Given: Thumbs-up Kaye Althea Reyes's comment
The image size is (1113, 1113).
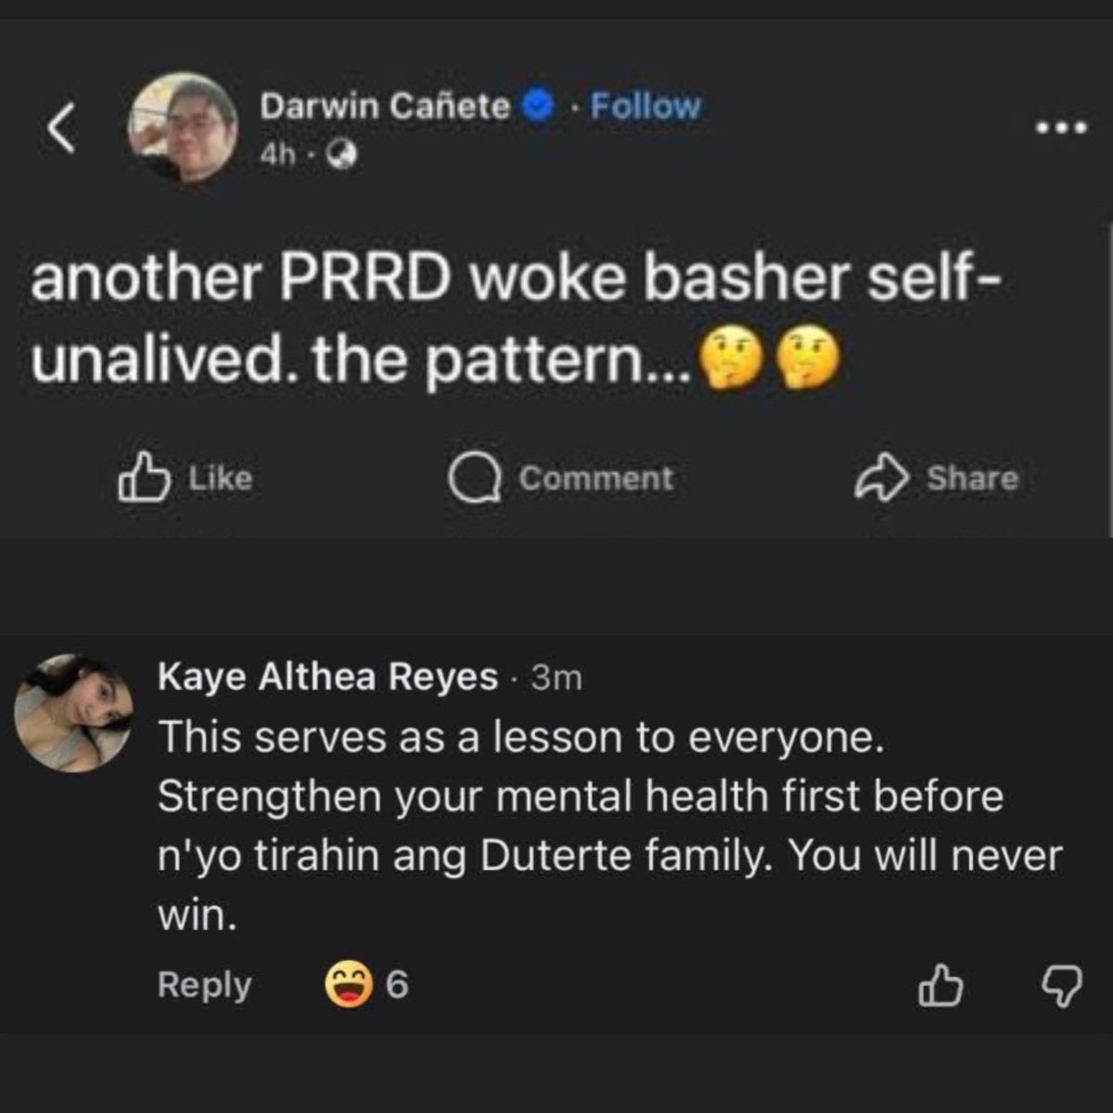Looking at the screenshot, I should 940,986.
